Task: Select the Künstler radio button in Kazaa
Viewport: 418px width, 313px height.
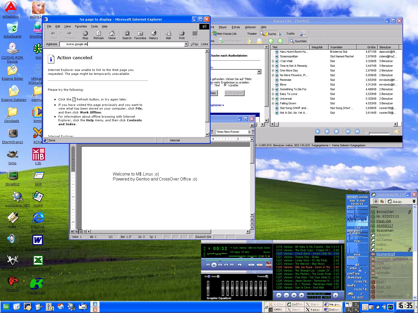Action: click(225, 85)
